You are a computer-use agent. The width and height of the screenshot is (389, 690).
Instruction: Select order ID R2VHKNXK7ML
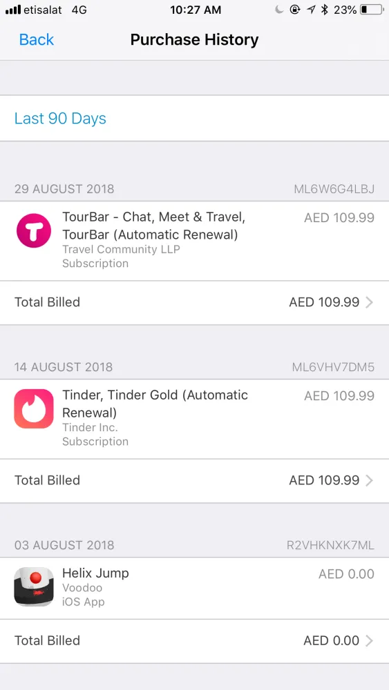(330, 545)
